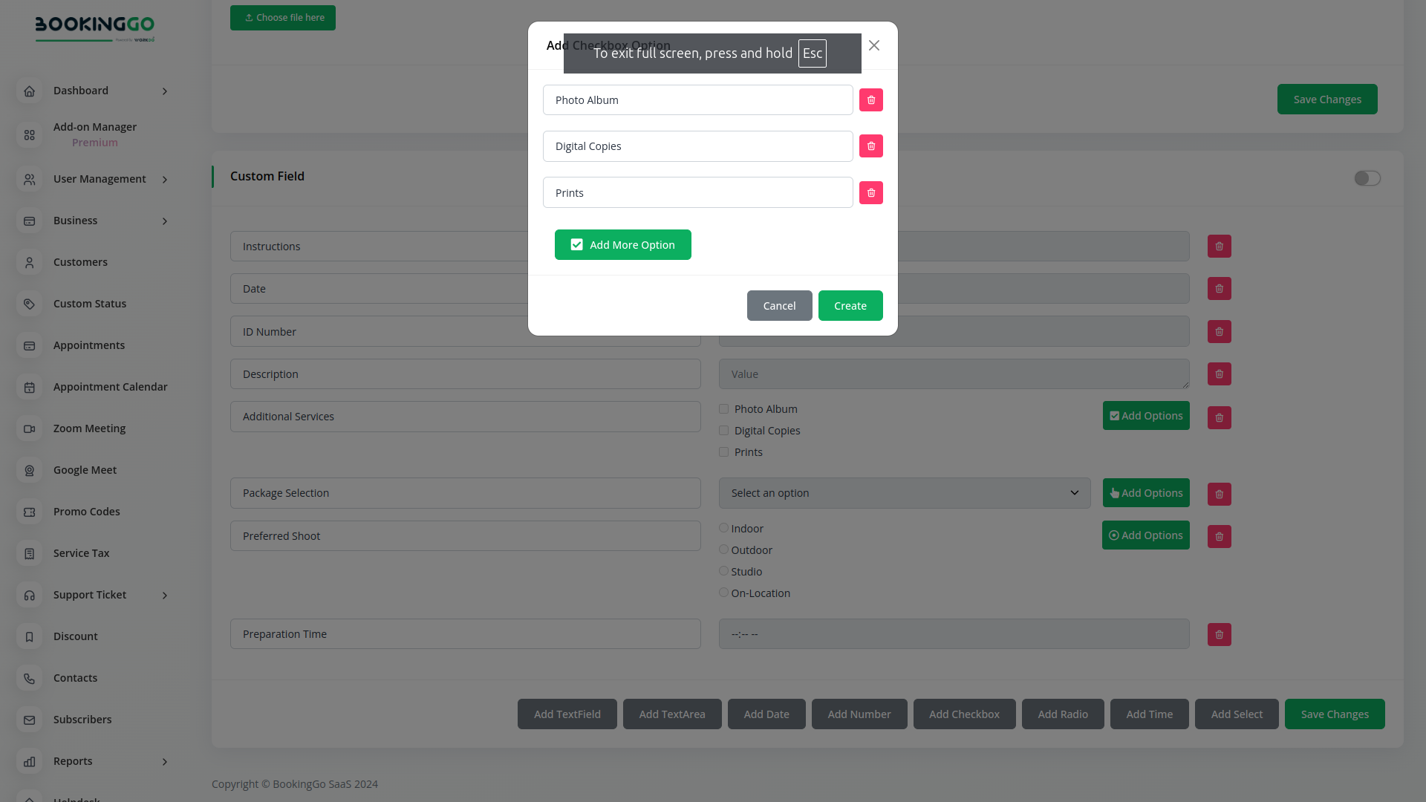Click the Add Checkbox button
Image resolution: width=1426 pixels, height=802 pixels.
[963, 714]
